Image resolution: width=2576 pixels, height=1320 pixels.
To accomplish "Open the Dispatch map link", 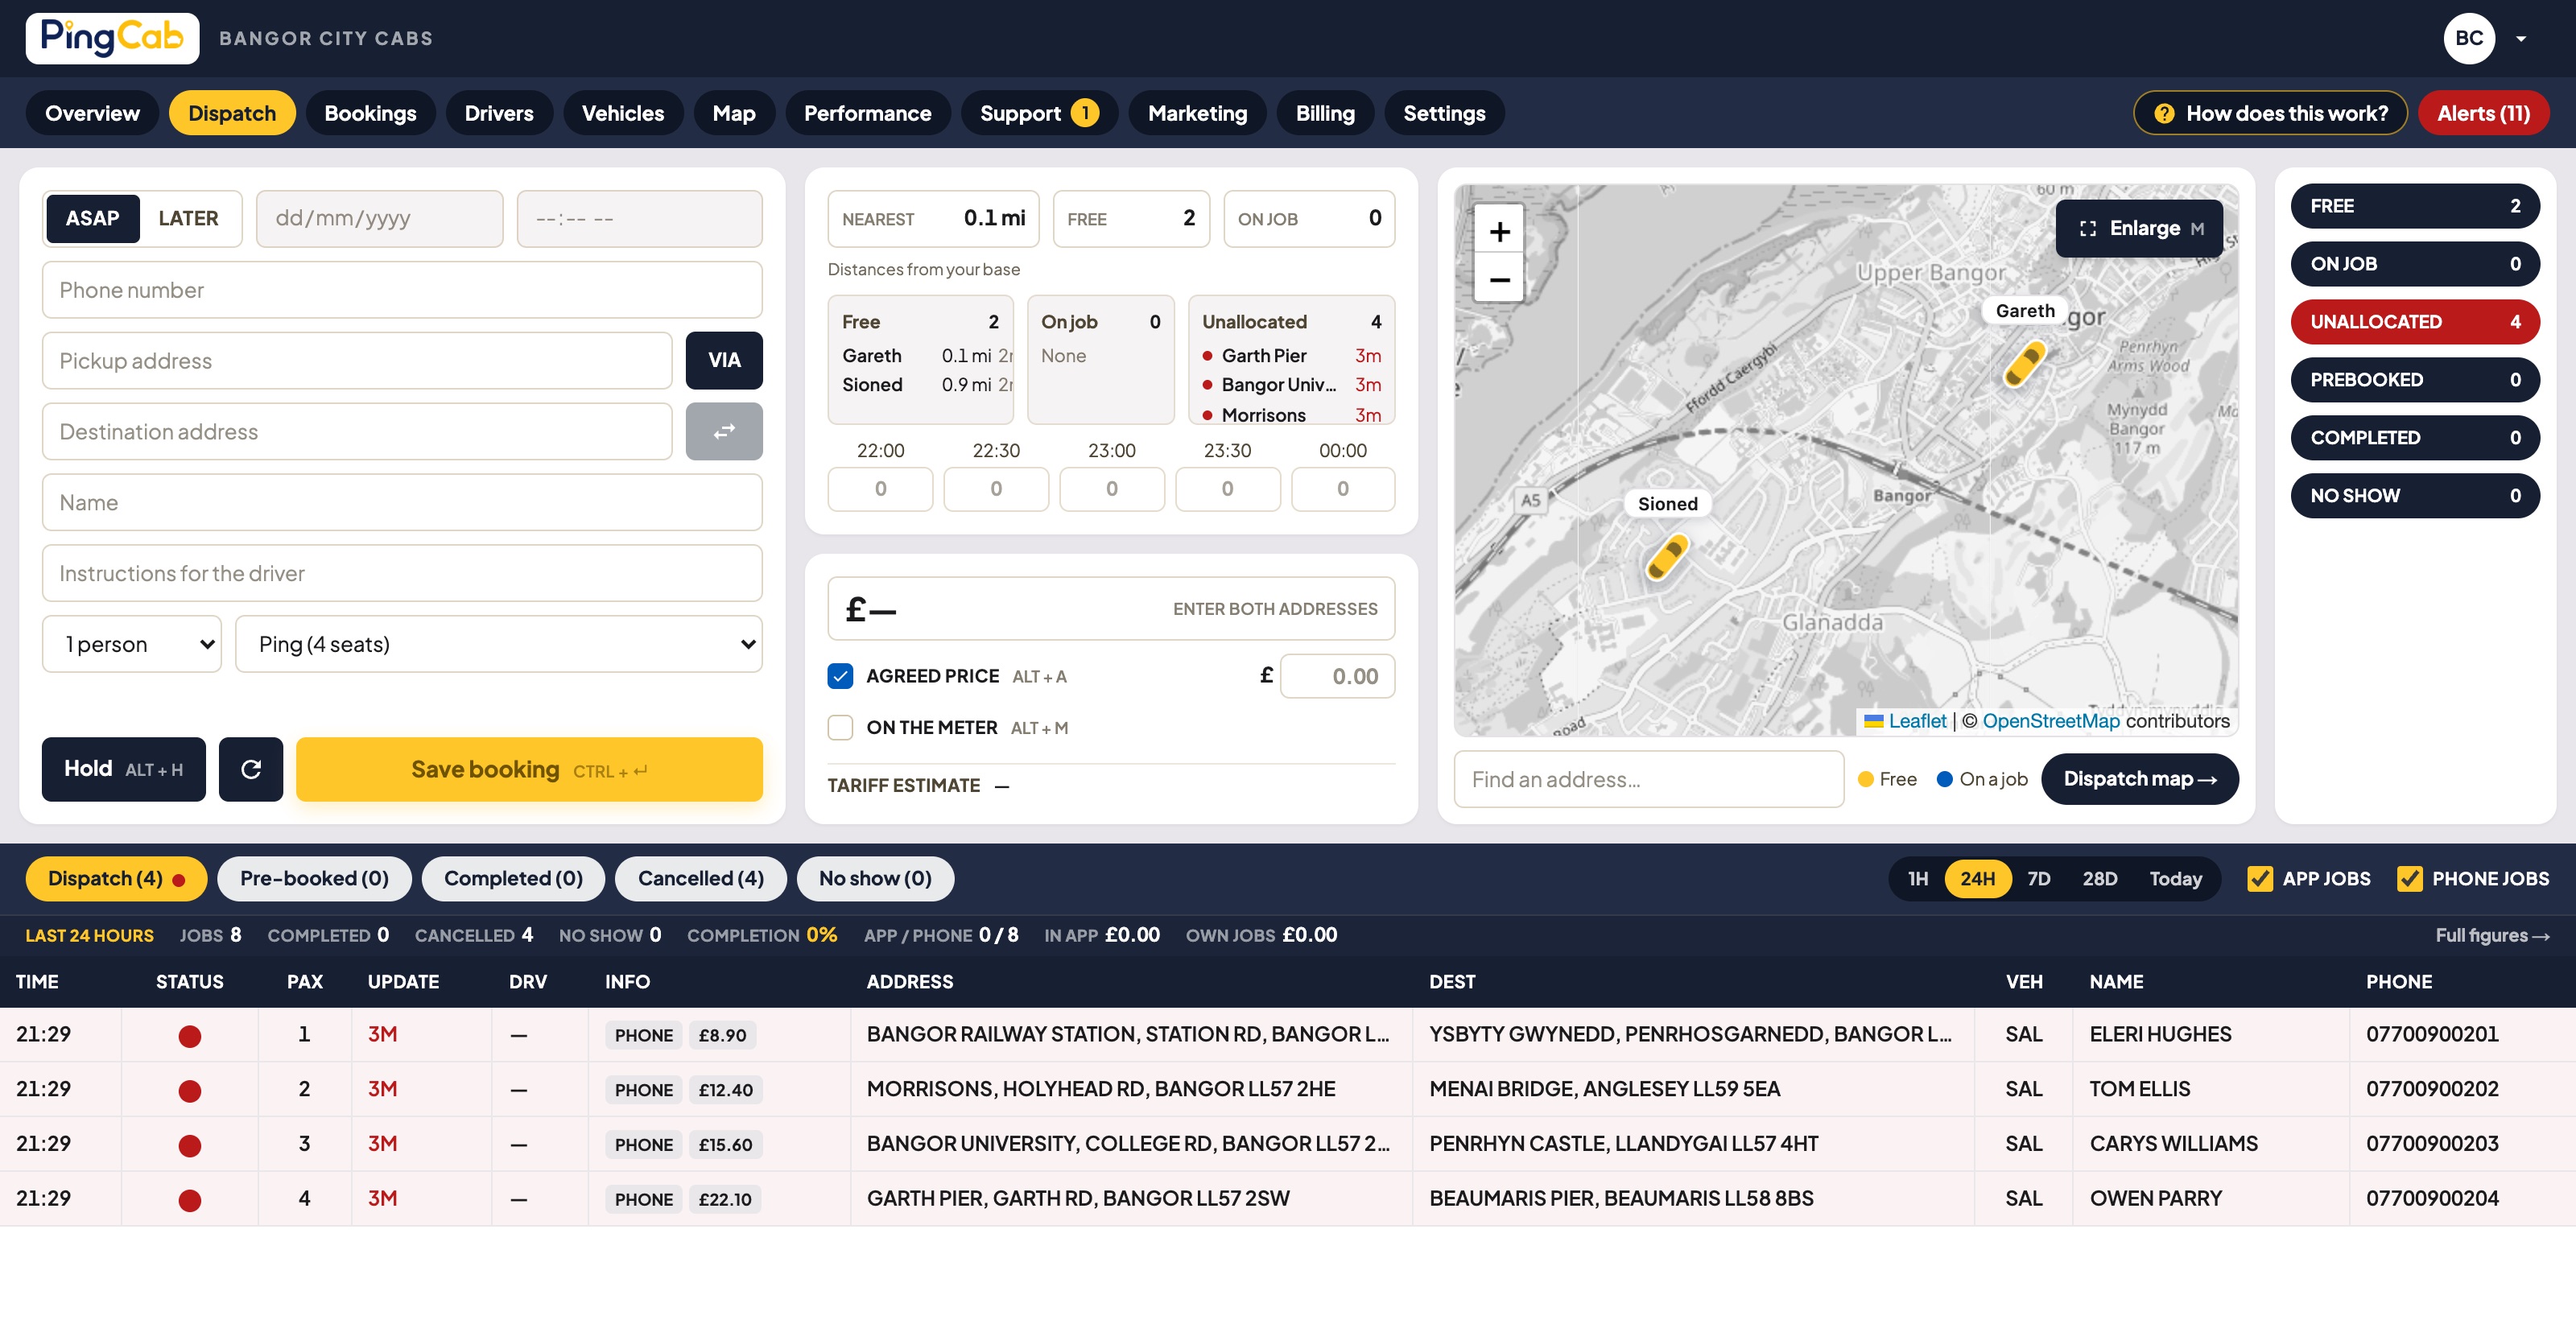I will click(2139, 779).
